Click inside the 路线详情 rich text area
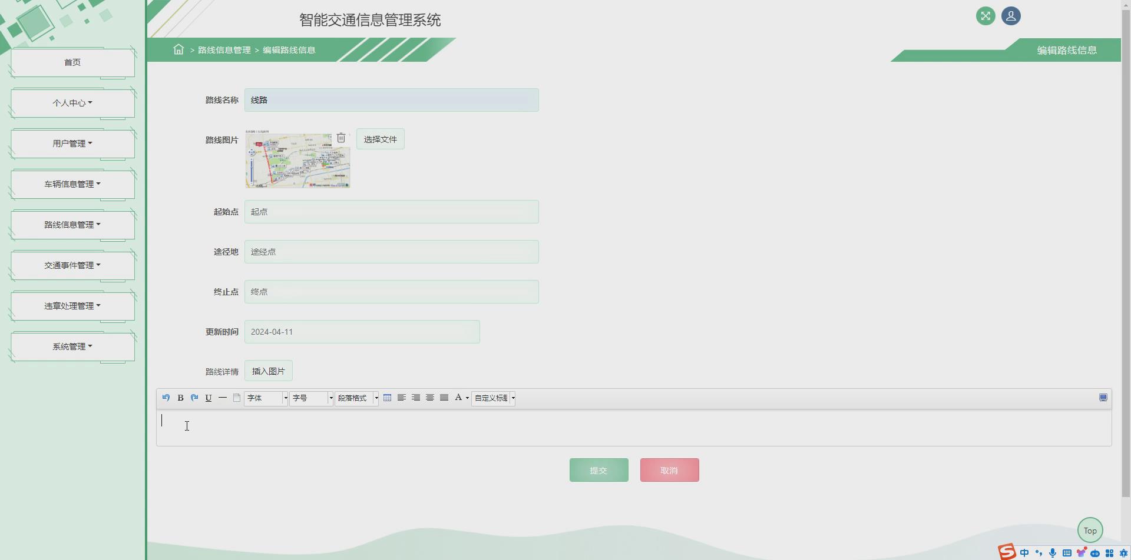This screenshot has height=560, width=1131. [634, 428]
